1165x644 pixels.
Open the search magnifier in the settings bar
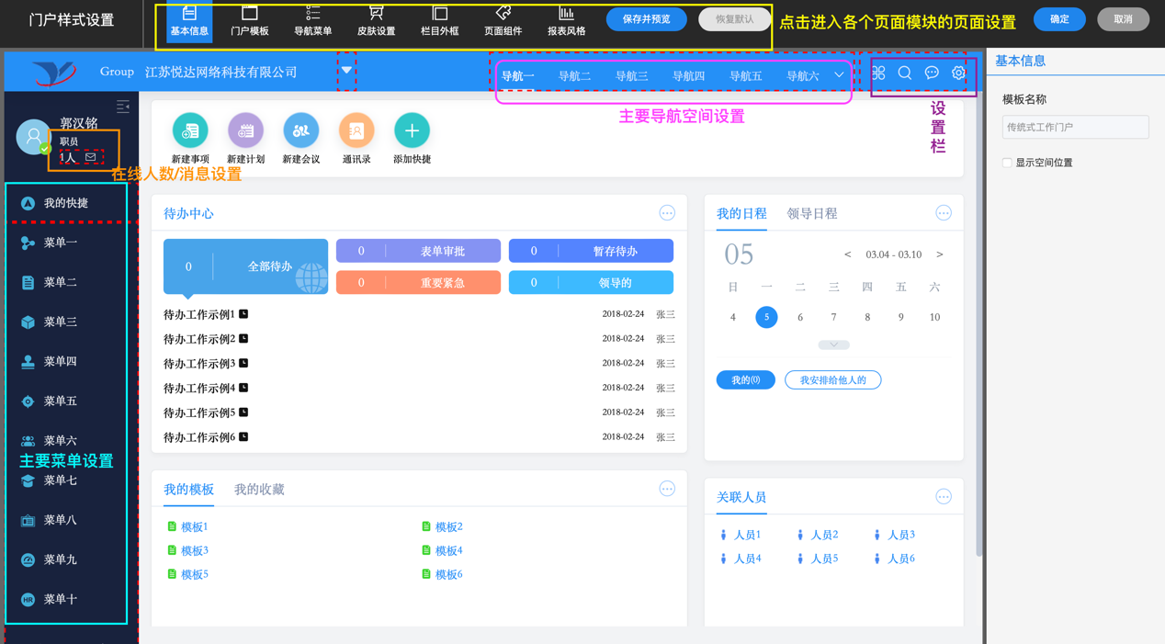[905, 73]
